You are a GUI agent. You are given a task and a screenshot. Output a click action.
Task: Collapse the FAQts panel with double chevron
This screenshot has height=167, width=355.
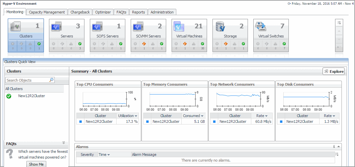64,143
